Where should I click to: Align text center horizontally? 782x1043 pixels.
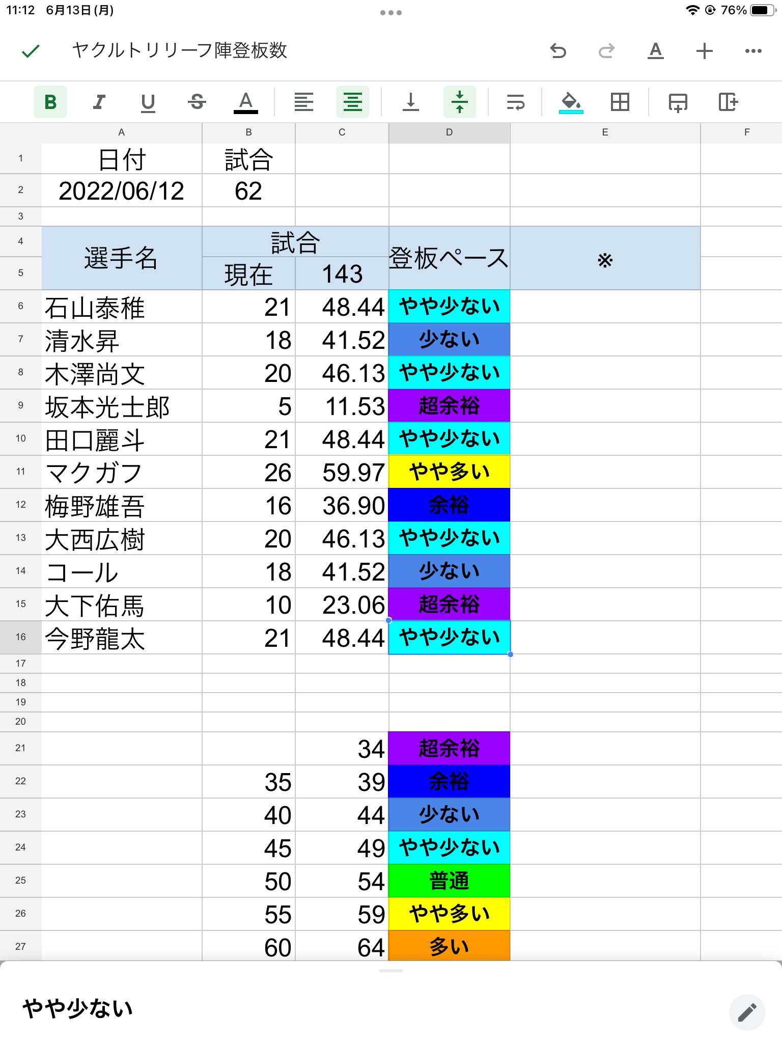click(x=353, y=102)
